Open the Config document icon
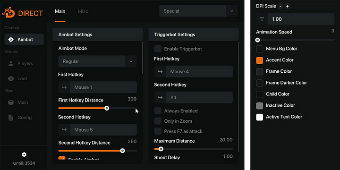Screen dimensions: 340x170 coord(10,118)
